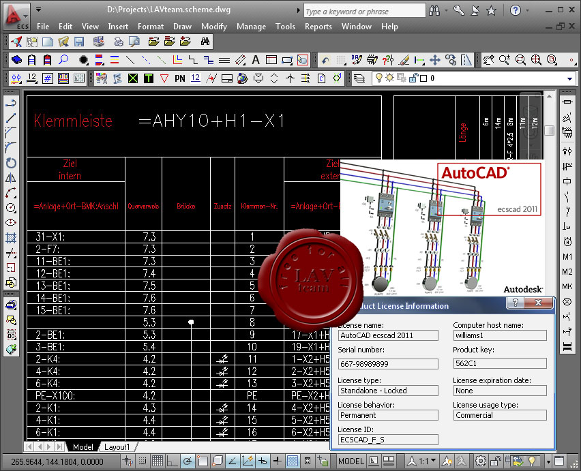Toggle Polar Tracking in status bar
The width and height of the screenshot is (581, 471).
(x=188, y=461)
